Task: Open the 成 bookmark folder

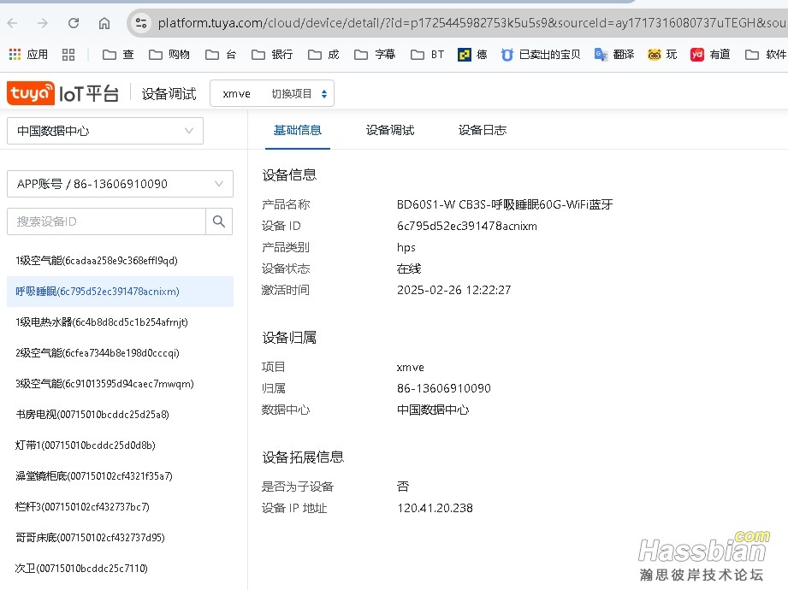Action: (x=323, y=54)
